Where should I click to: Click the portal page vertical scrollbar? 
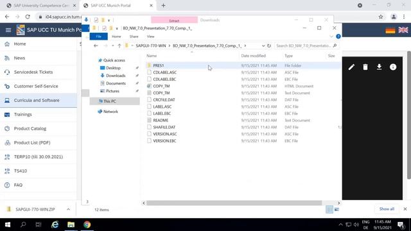(x=409, y=116)
